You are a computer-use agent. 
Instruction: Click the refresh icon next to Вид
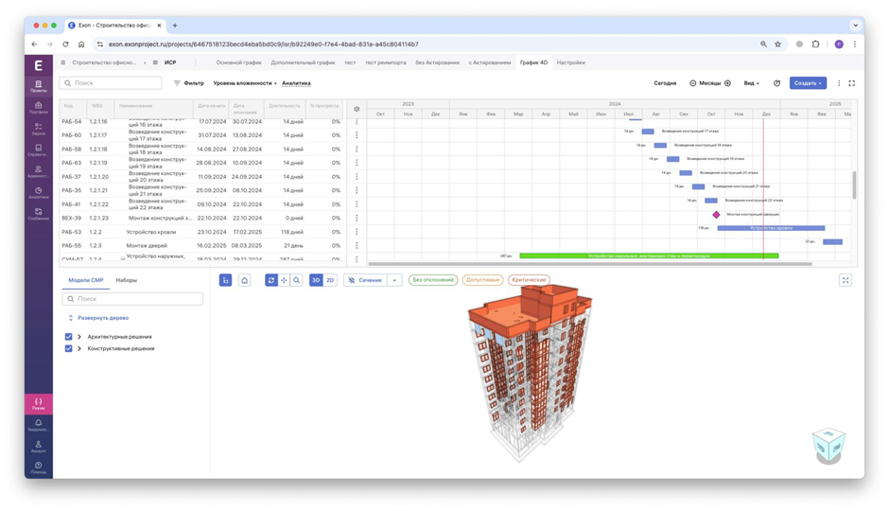(x=776, y=83)
